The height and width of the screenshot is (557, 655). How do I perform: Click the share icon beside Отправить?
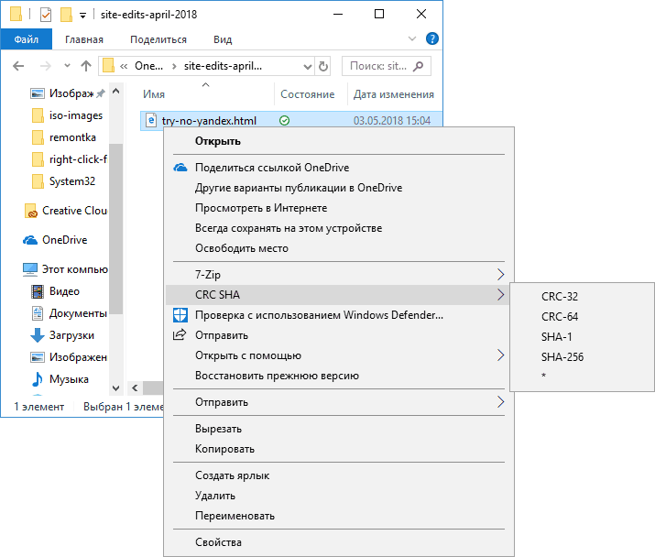[180, 334]
